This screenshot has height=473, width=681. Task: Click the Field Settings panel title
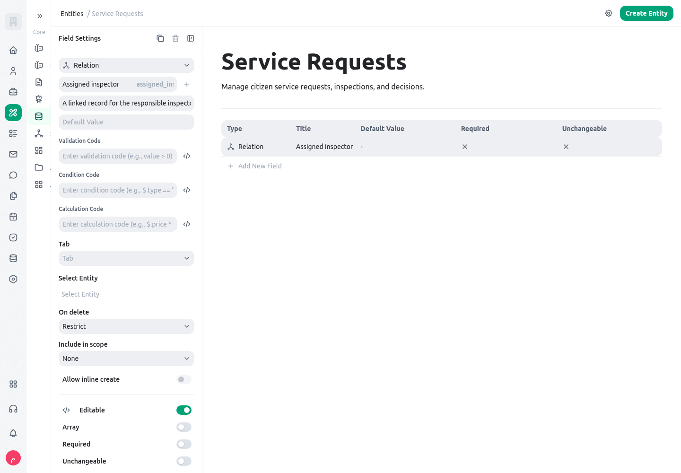pyautogui.click(x=79, y=38)
